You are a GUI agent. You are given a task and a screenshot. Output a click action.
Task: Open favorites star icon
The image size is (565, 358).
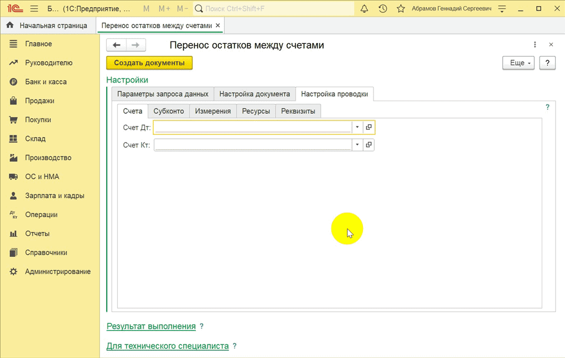click(x=401, y=9)
